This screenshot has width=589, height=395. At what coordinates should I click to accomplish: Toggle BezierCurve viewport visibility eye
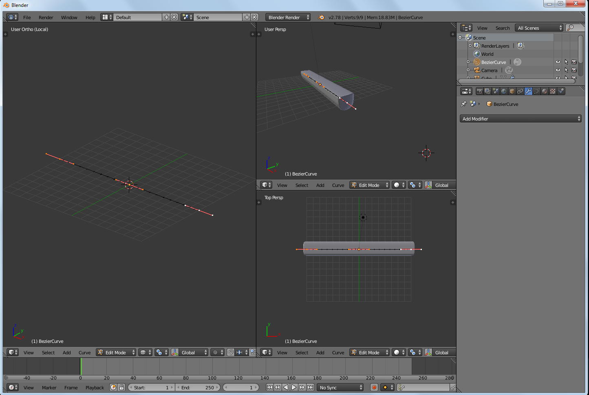click(558, 62)
